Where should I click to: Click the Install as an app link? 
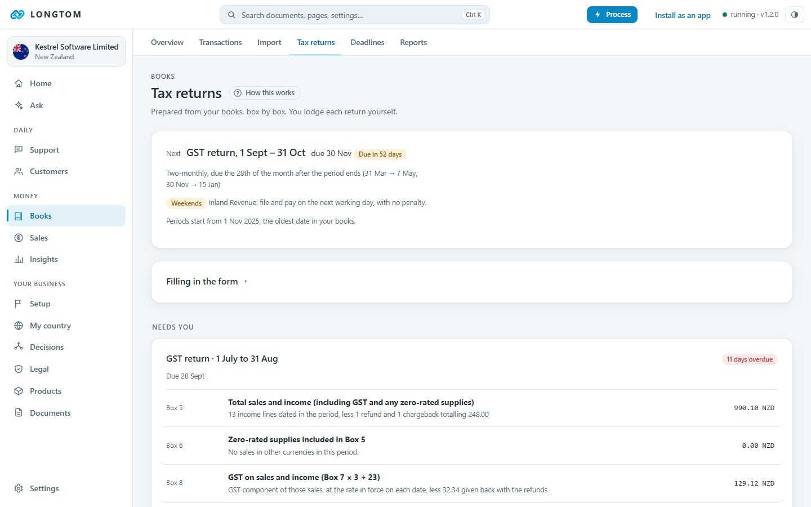(683, 15)
